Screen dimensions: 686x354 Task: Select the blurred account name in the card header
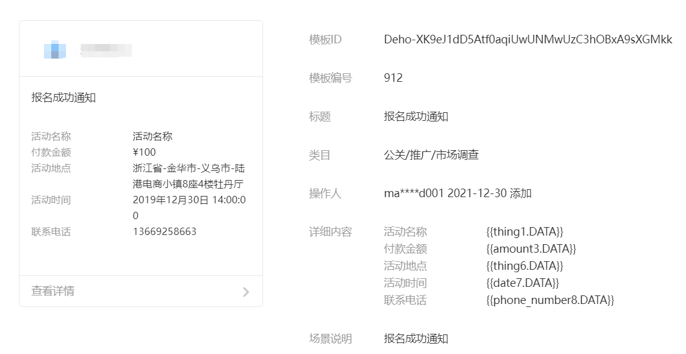[x=106, y=50]
